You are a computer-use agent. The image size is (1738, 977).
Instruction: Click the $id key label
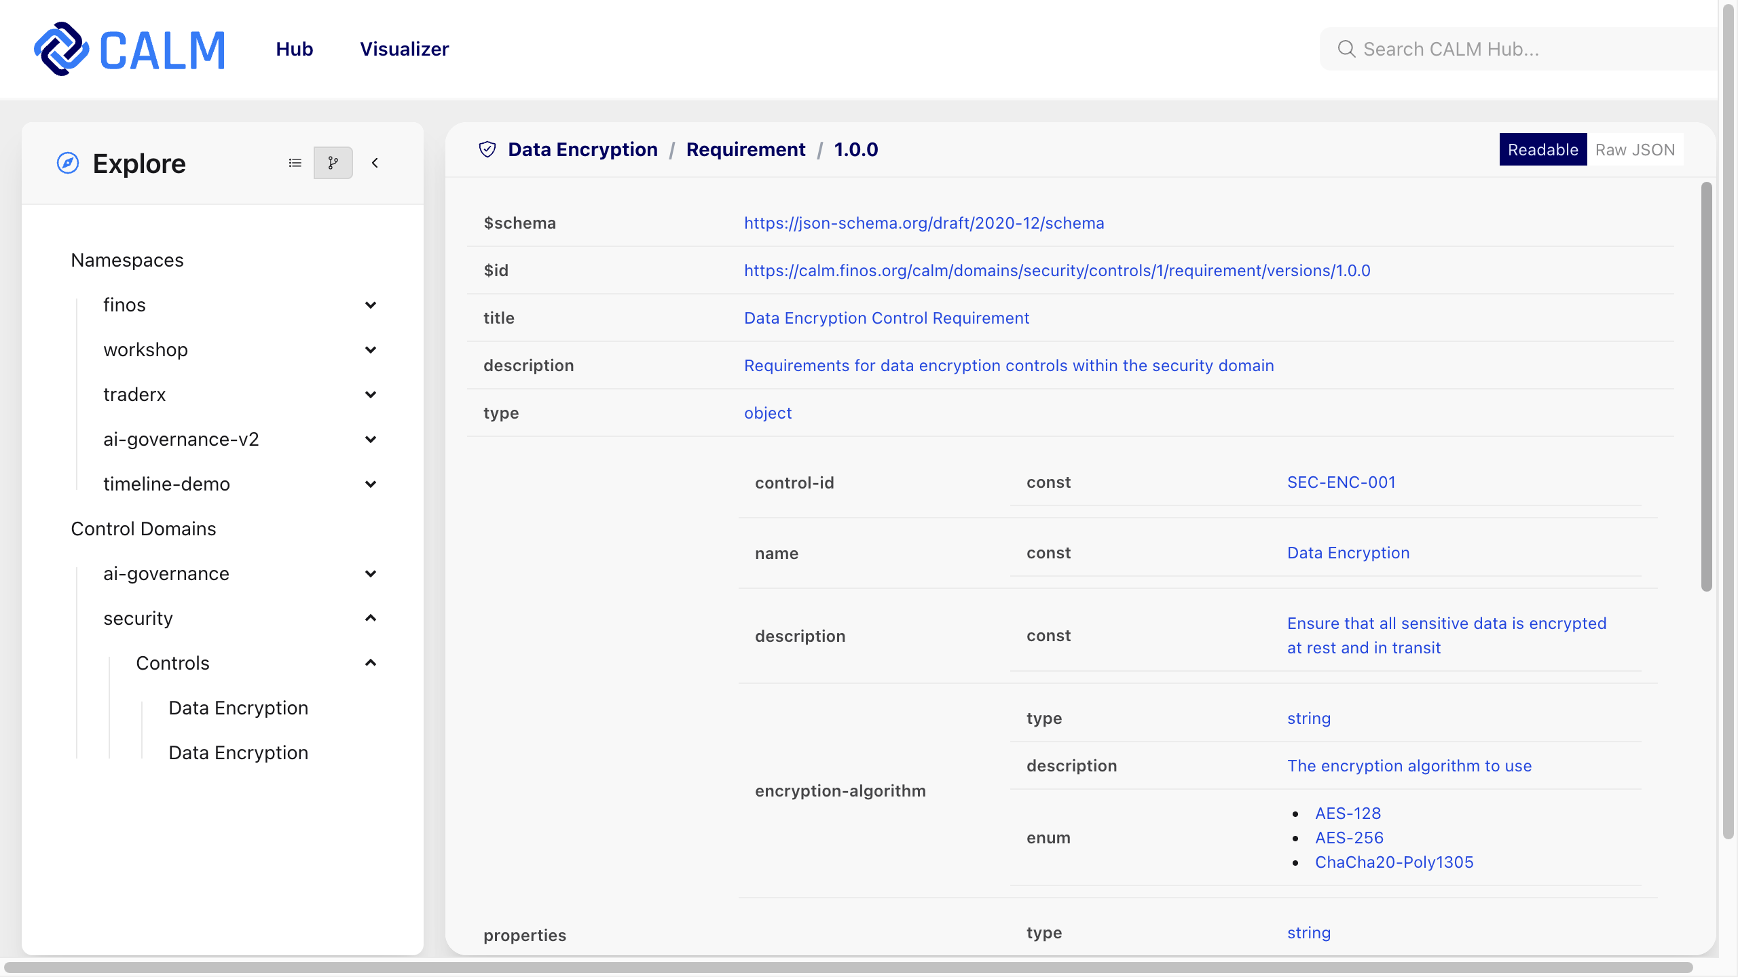496,271
